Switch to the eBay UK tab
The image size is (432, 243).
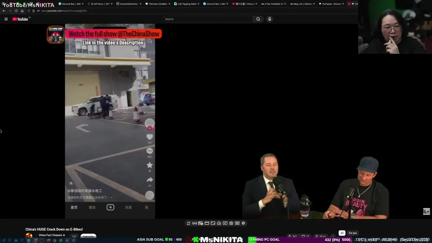pos(303,4)
